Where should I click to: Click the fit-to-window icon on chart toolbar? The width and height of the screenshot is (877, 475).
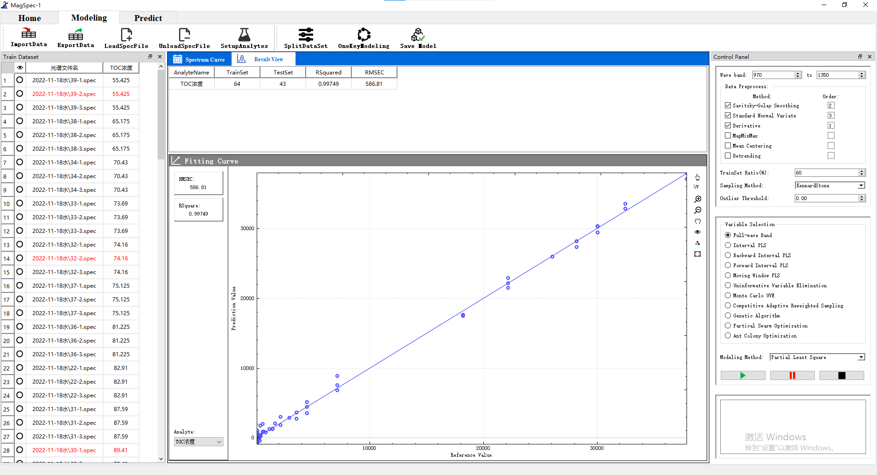(x=697, y=254)
